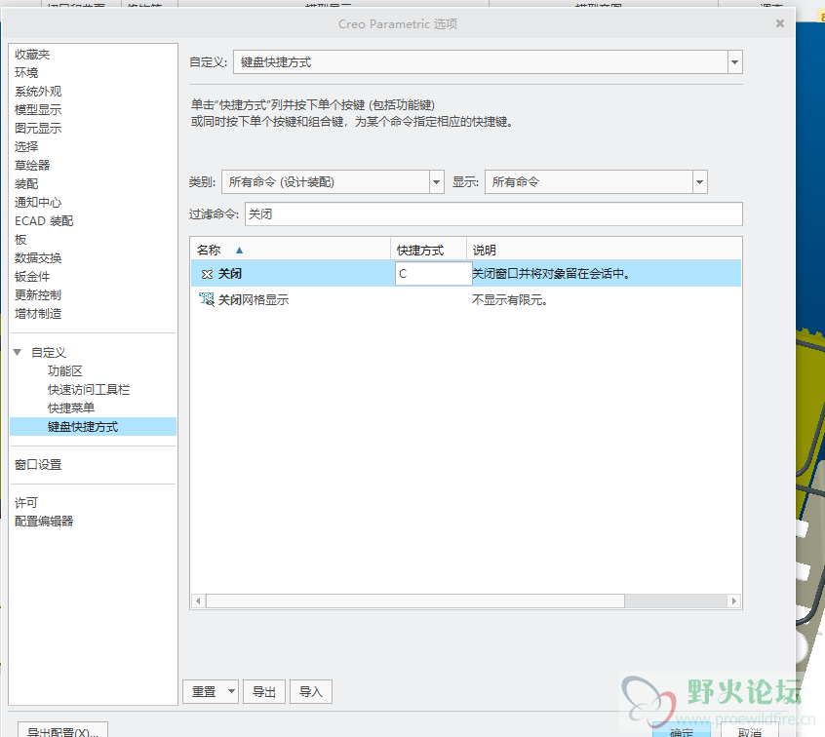Click the 说明 column header
This screenshot has height=737, width=825.
[604, 250]
